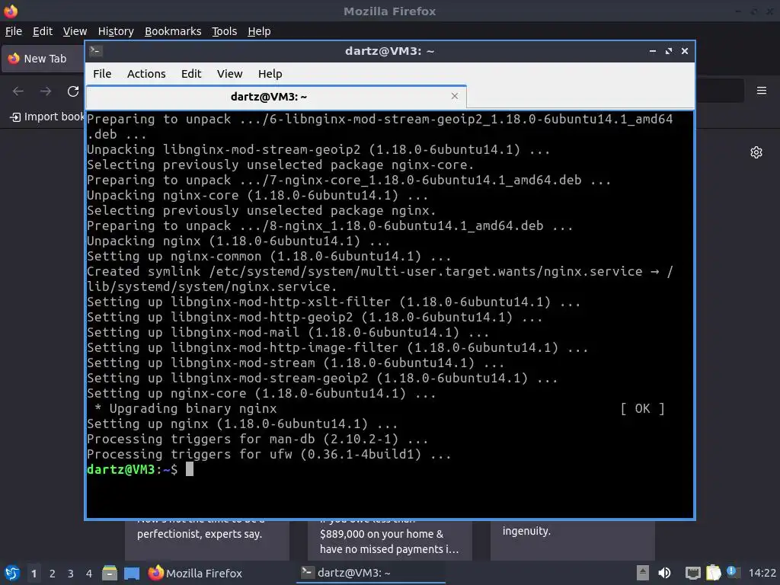The width and height of the screenshot is (780, 585).
Task: Open Firefox Tools menu
Action: coord(225,31)
